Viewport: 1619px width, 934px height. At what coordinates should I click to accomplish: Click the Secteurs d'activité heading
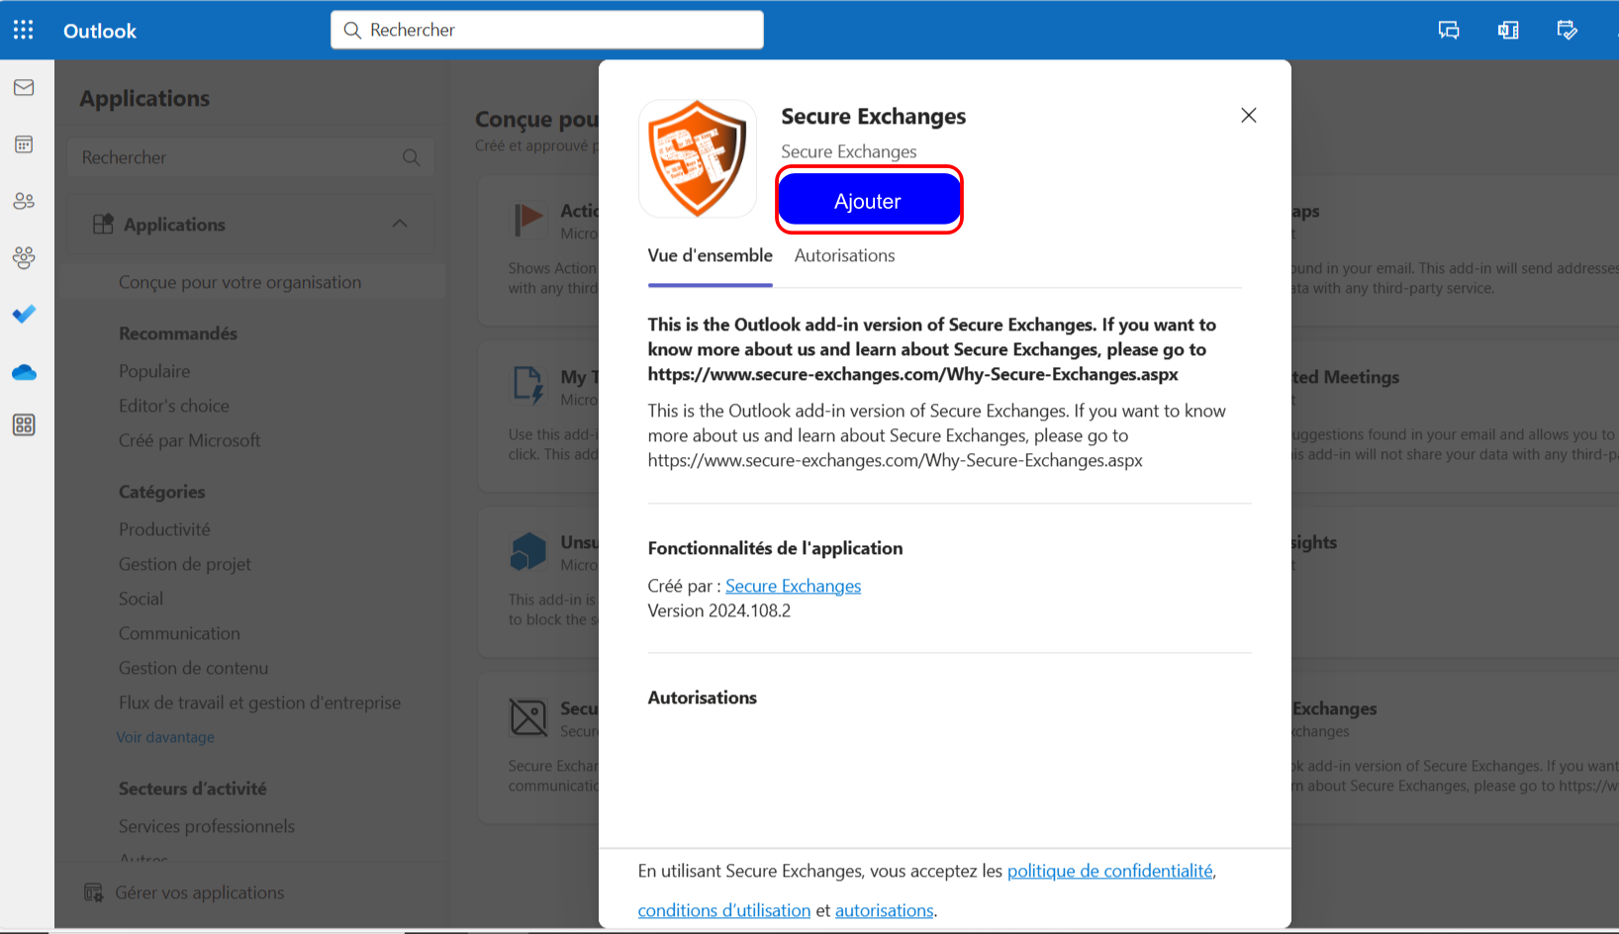(x=193, y=789)
